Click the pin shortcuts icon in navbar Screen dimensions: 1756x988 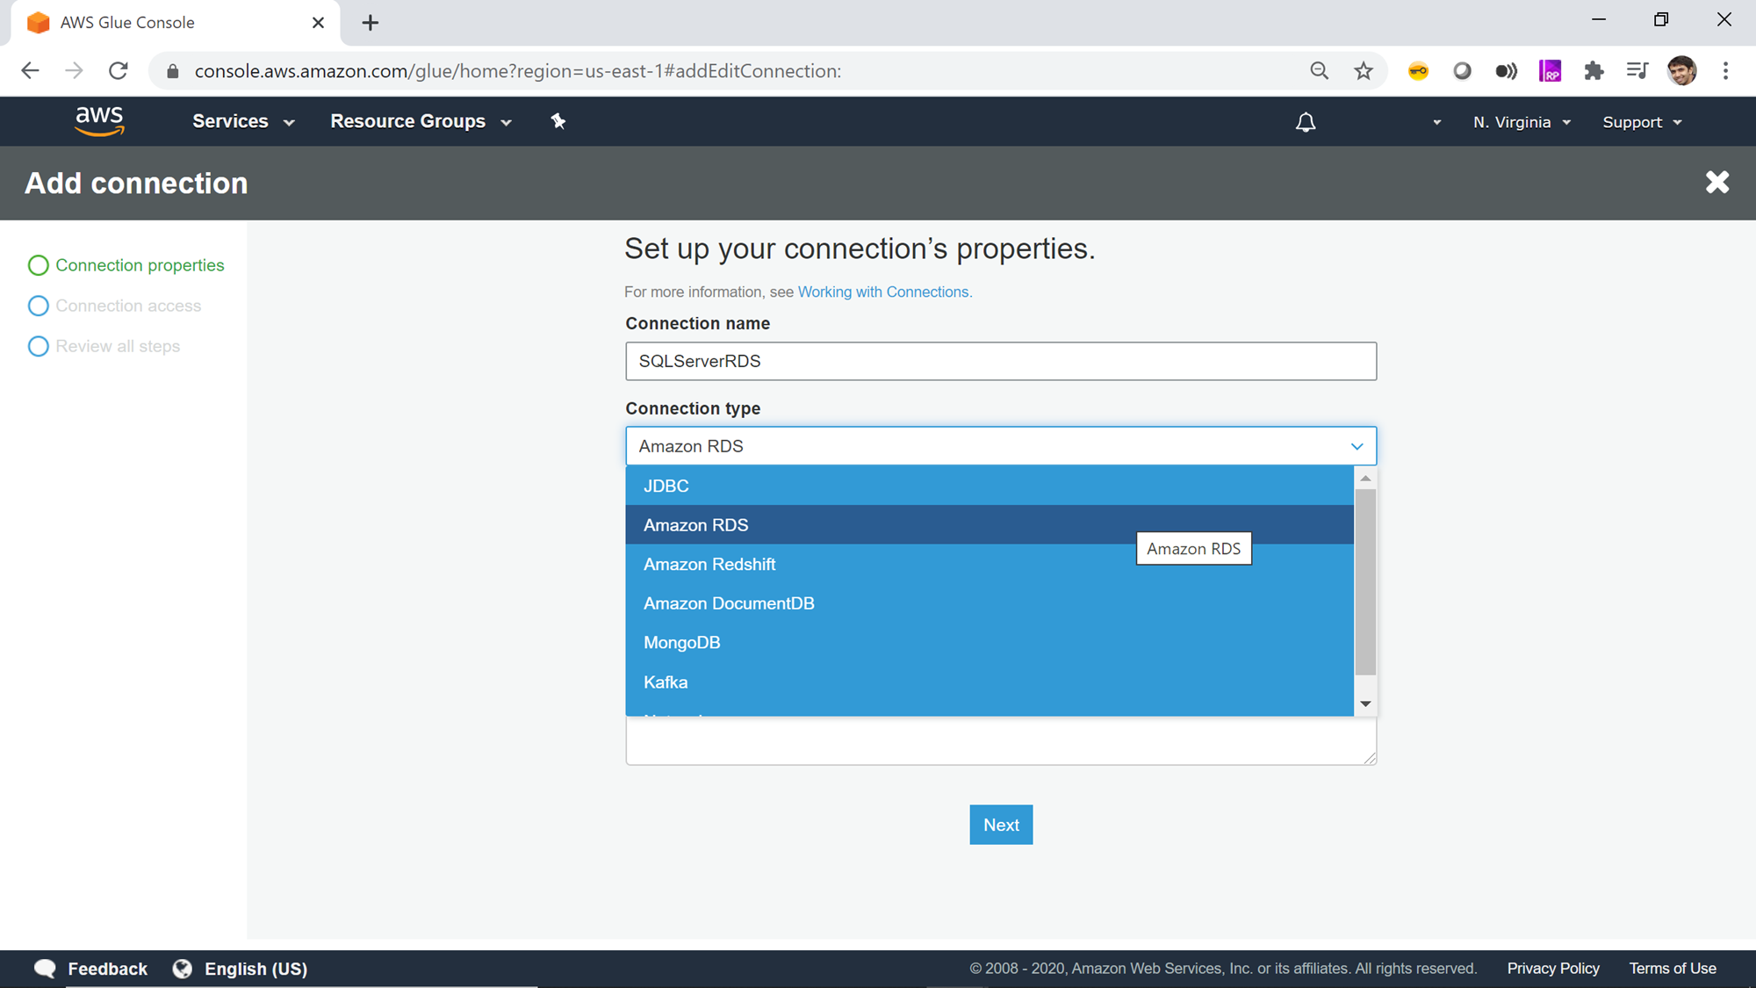pyautogui.click(x=558, y=121)
